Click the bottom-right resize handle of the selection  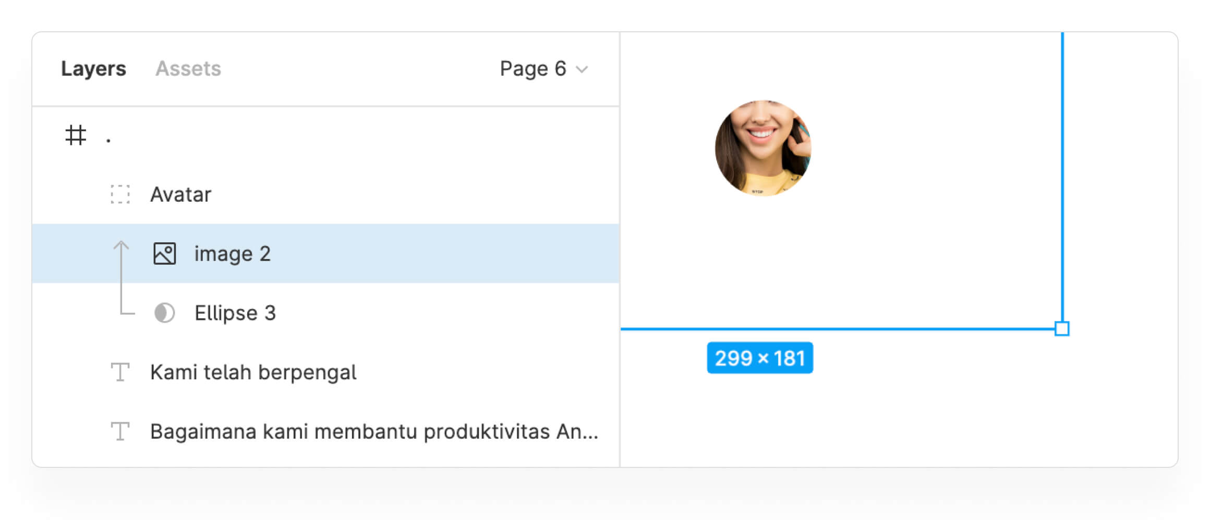coord(1062,329)
